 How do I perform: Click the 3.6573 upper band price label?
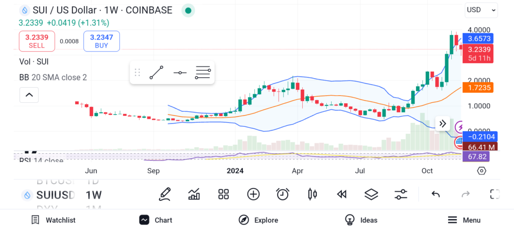point(478,39)
